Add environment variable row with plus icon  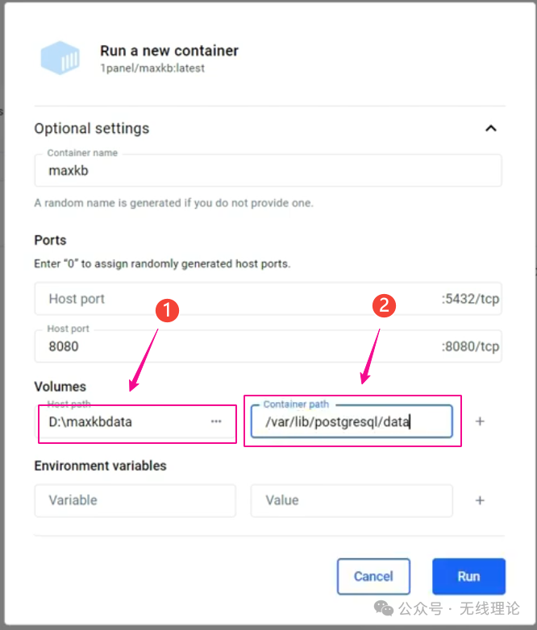pos(480,500)
